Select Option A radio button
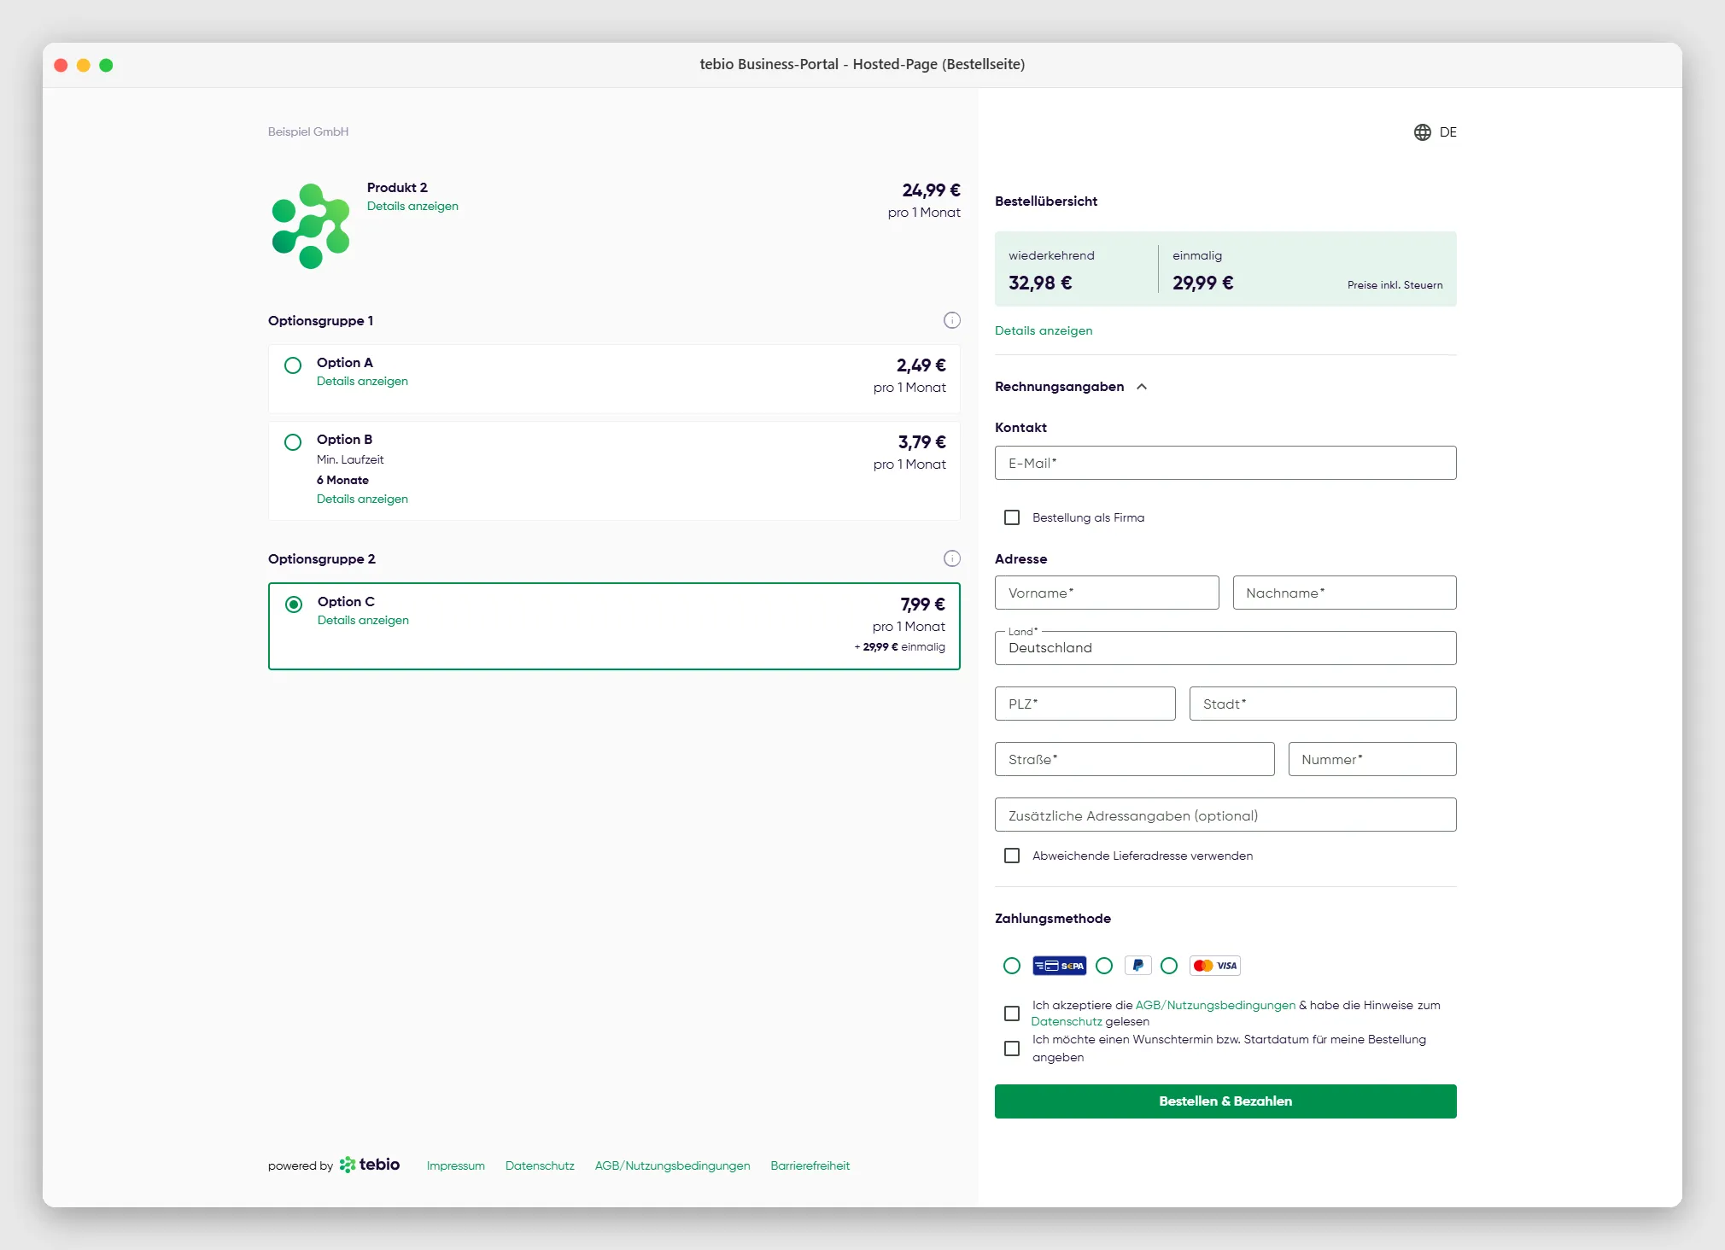The image size is (1725, 1250). (x=293, y=365)
